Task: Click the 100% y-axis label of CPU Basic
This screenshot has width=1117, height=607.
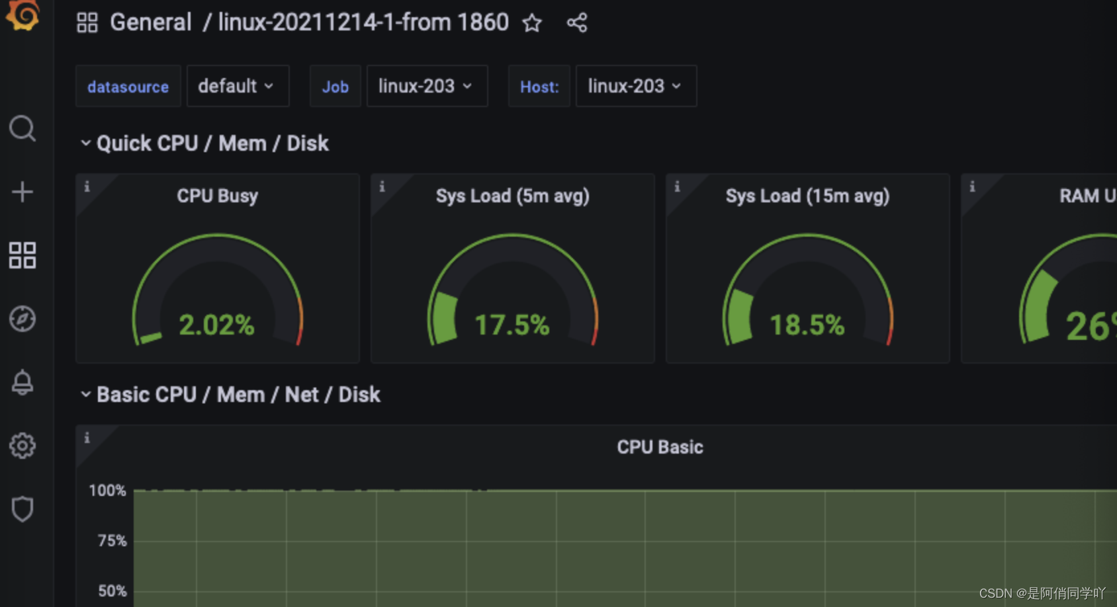Action: tap(107, 491)
